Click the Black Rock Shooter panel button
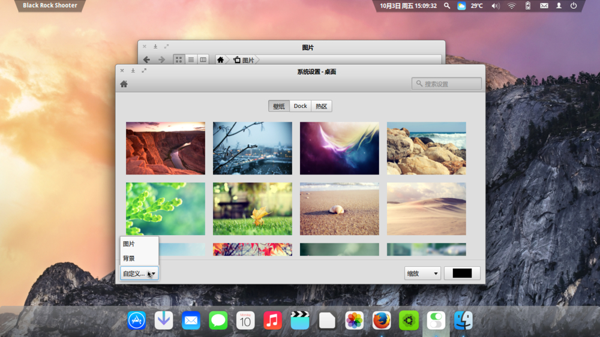Viewport: 600px width, 337px height. click(50, 6)
